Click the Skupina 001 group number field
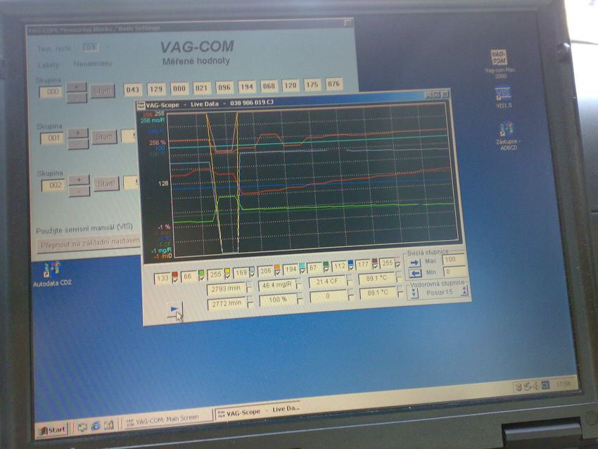Viewport: 598px width, 449px height. [x=53, y=138]
